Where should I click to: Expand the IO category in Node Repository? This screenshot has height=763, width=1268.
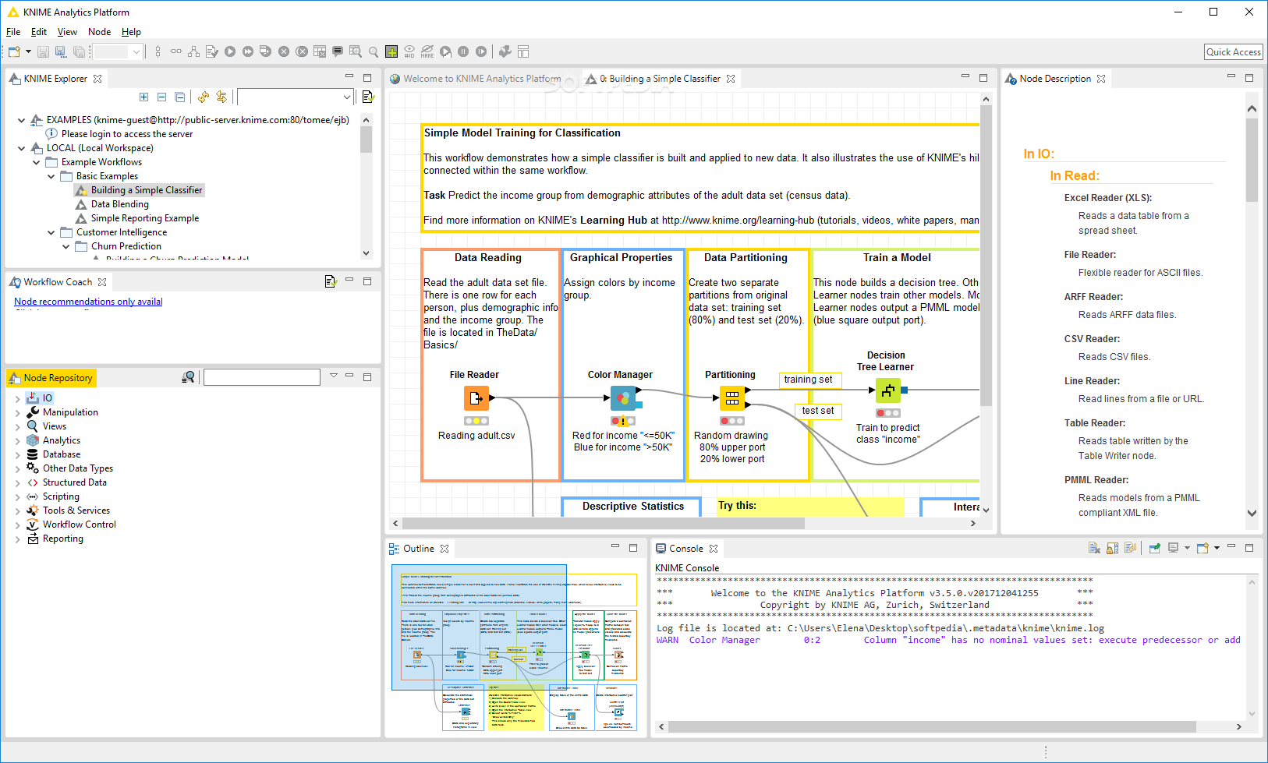pos(17,398)
